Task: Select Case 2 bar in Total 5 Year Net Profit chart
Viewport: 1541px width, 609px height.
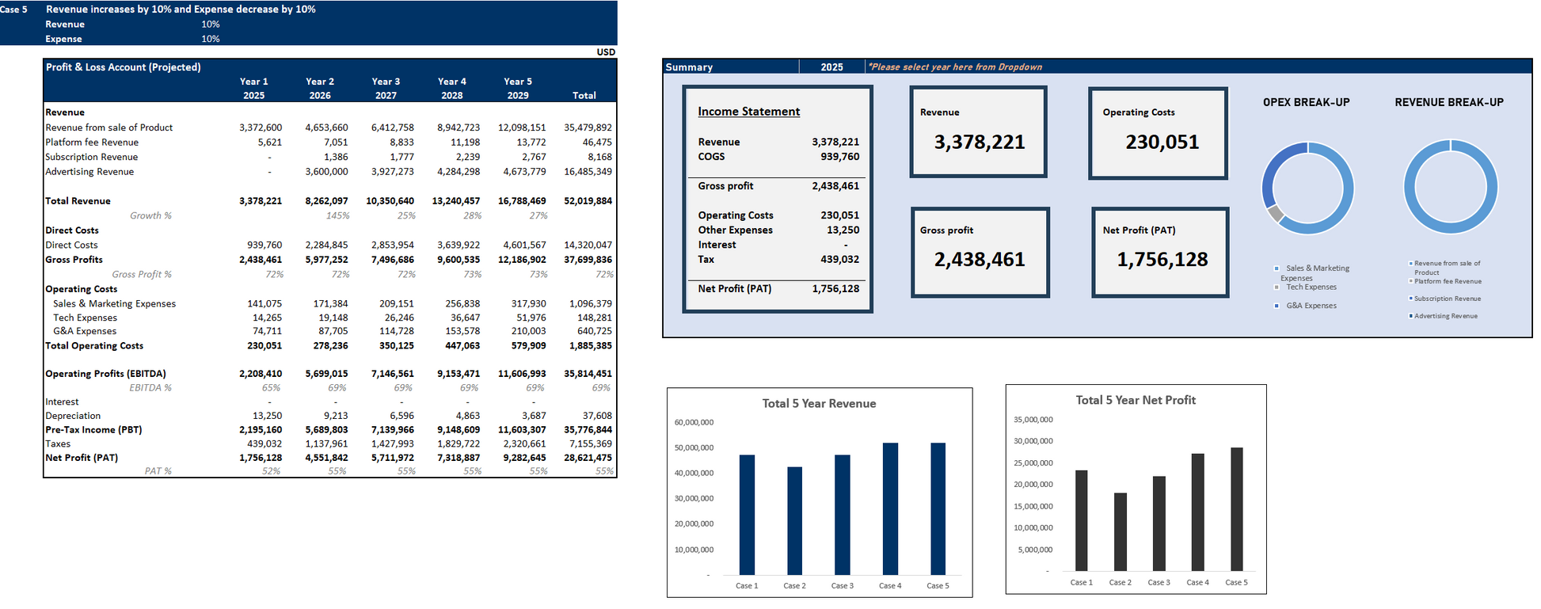Action: point(1120,531)
